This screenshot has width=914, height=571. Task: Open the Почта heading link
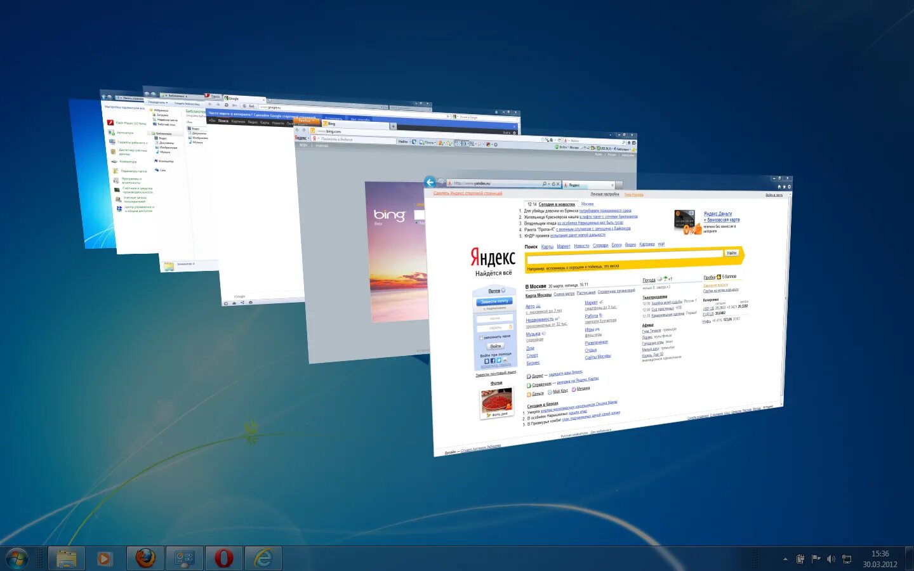click(x=494, y=291)
